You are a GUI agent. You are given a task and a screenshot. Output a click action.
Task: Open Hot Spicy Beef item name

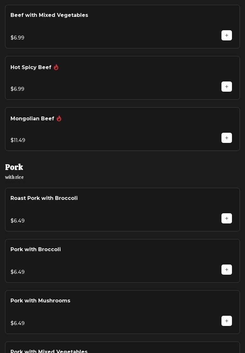31,67
